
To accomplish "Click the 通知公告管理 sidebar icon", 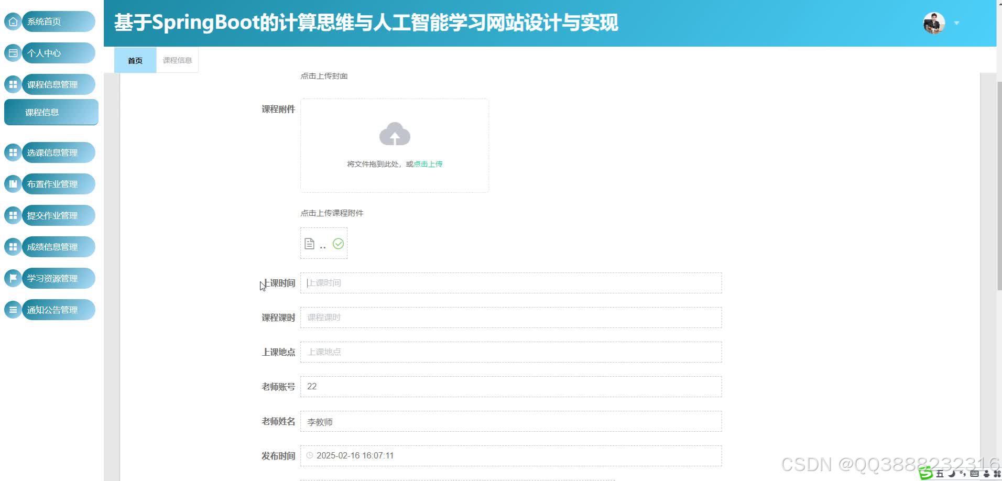I will coord(13,310).
